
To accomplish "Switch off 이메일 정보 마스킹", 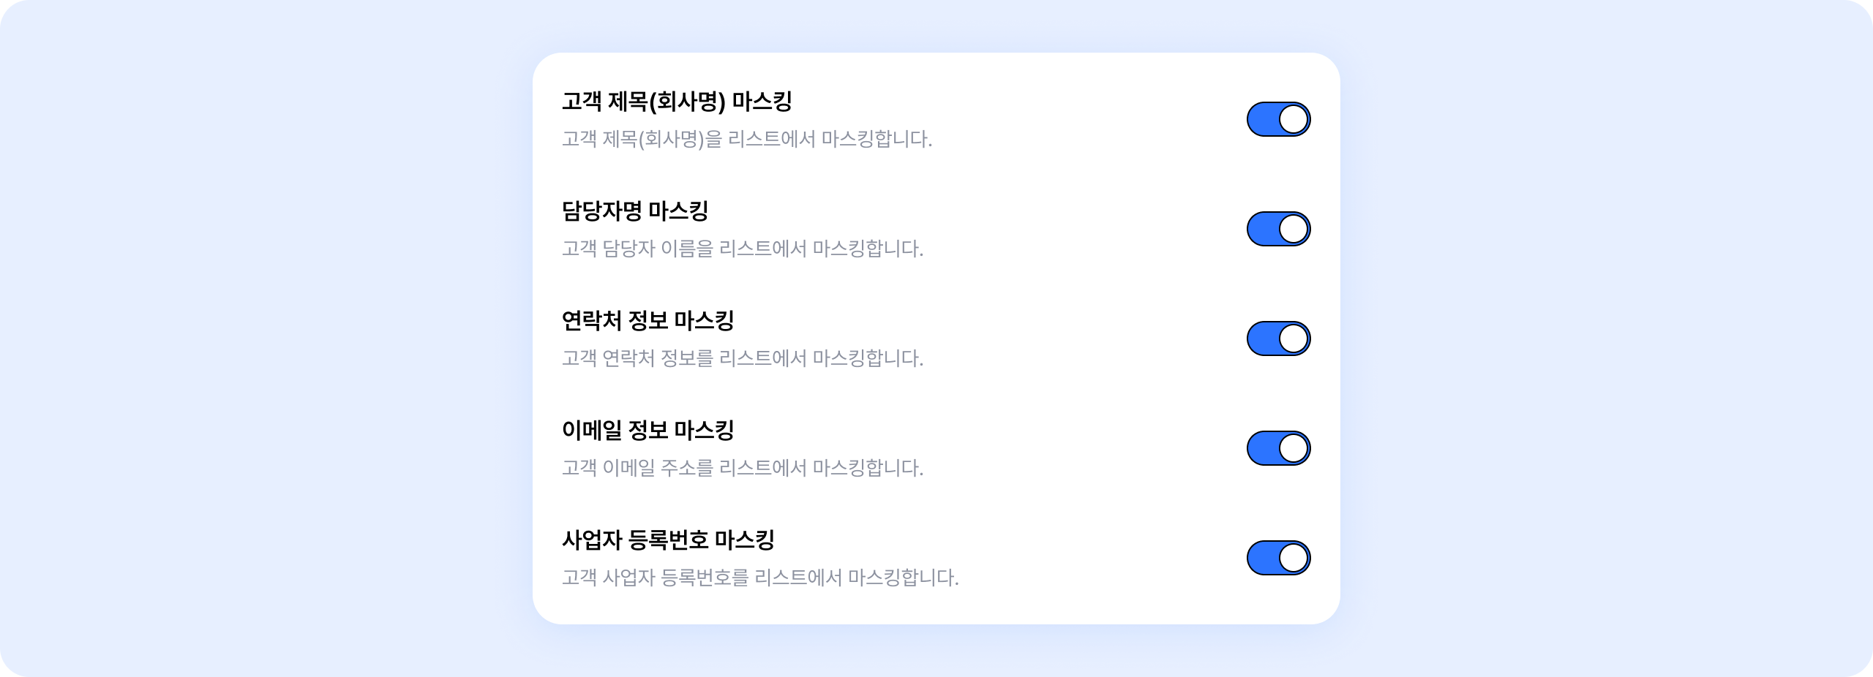I will tap(1277, 448).
